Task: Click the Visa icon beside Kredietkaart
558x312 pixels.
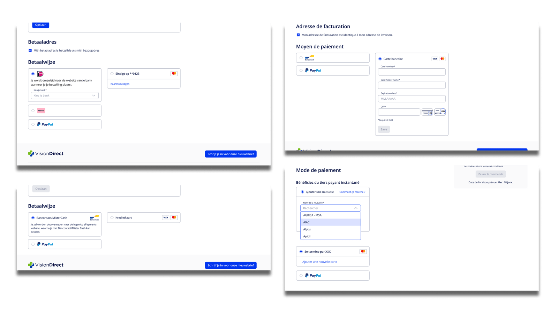Action: tap(166, 218)
